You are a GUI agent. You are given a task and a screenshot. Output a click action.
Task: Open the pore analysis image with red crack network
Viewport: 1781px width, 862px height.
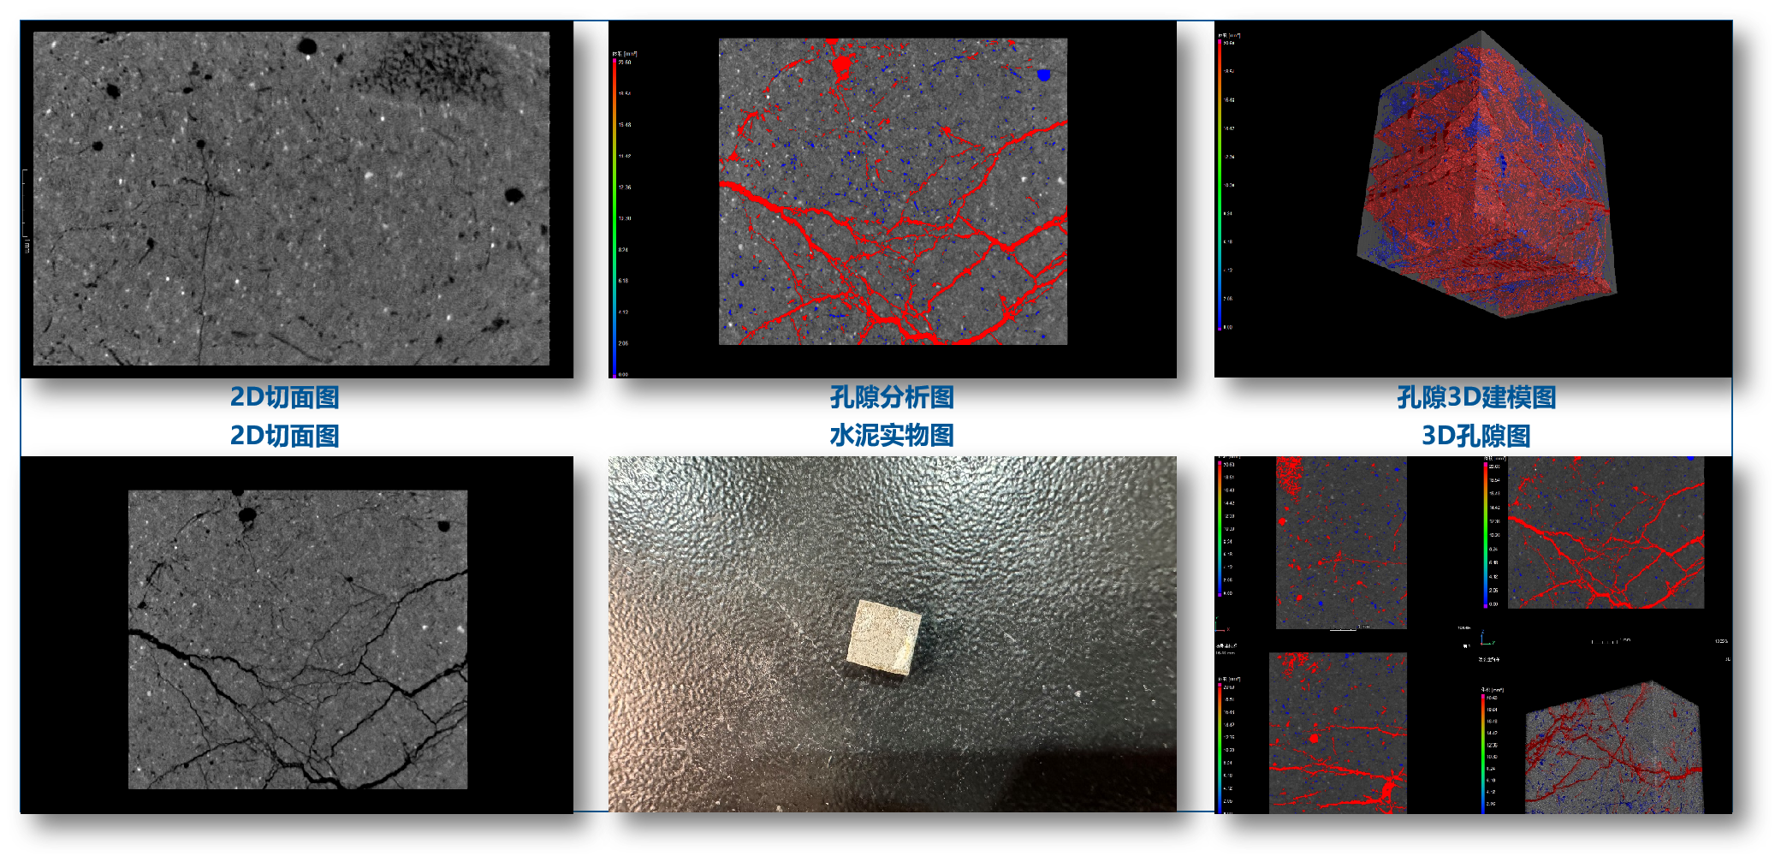[893, 191]
